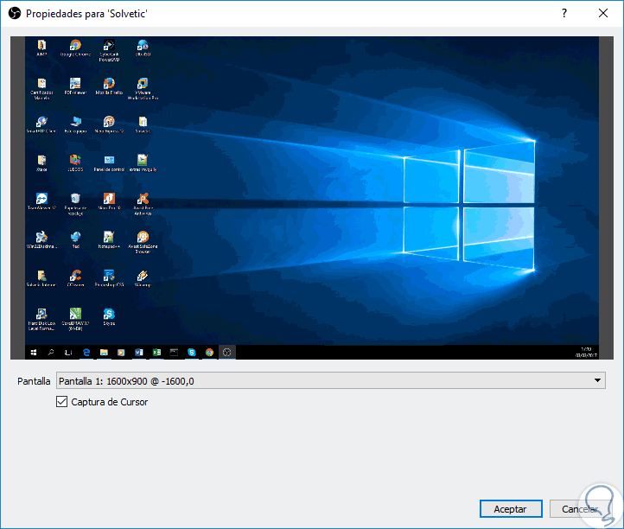Screen dimensions: 624x529
Task: Click the OBS logo in the title bar
Action: pyautogui.click(x=15, y=13)
